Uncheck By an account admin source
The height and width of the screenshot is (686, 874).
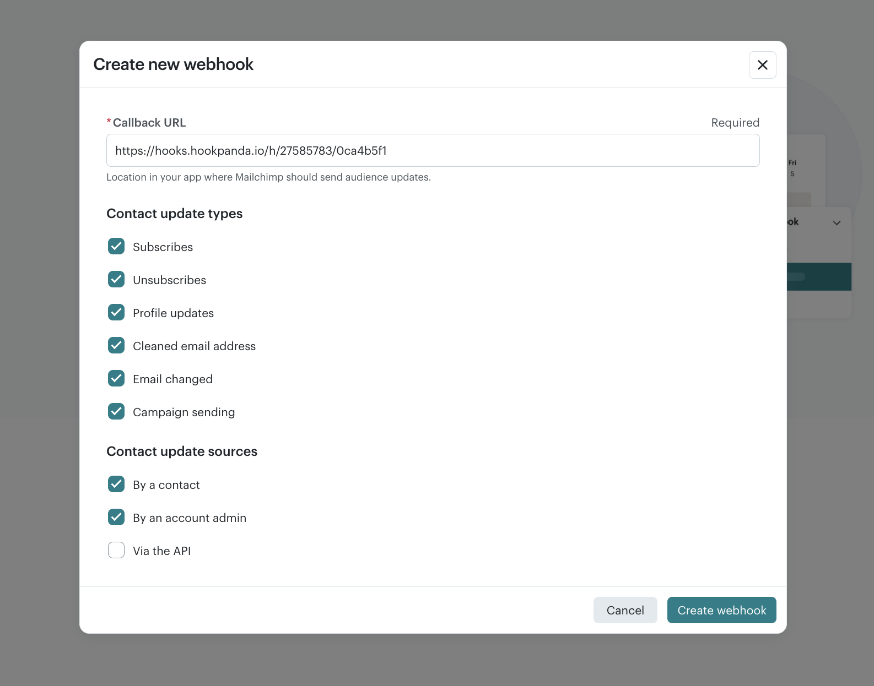[x=116, y=517]
